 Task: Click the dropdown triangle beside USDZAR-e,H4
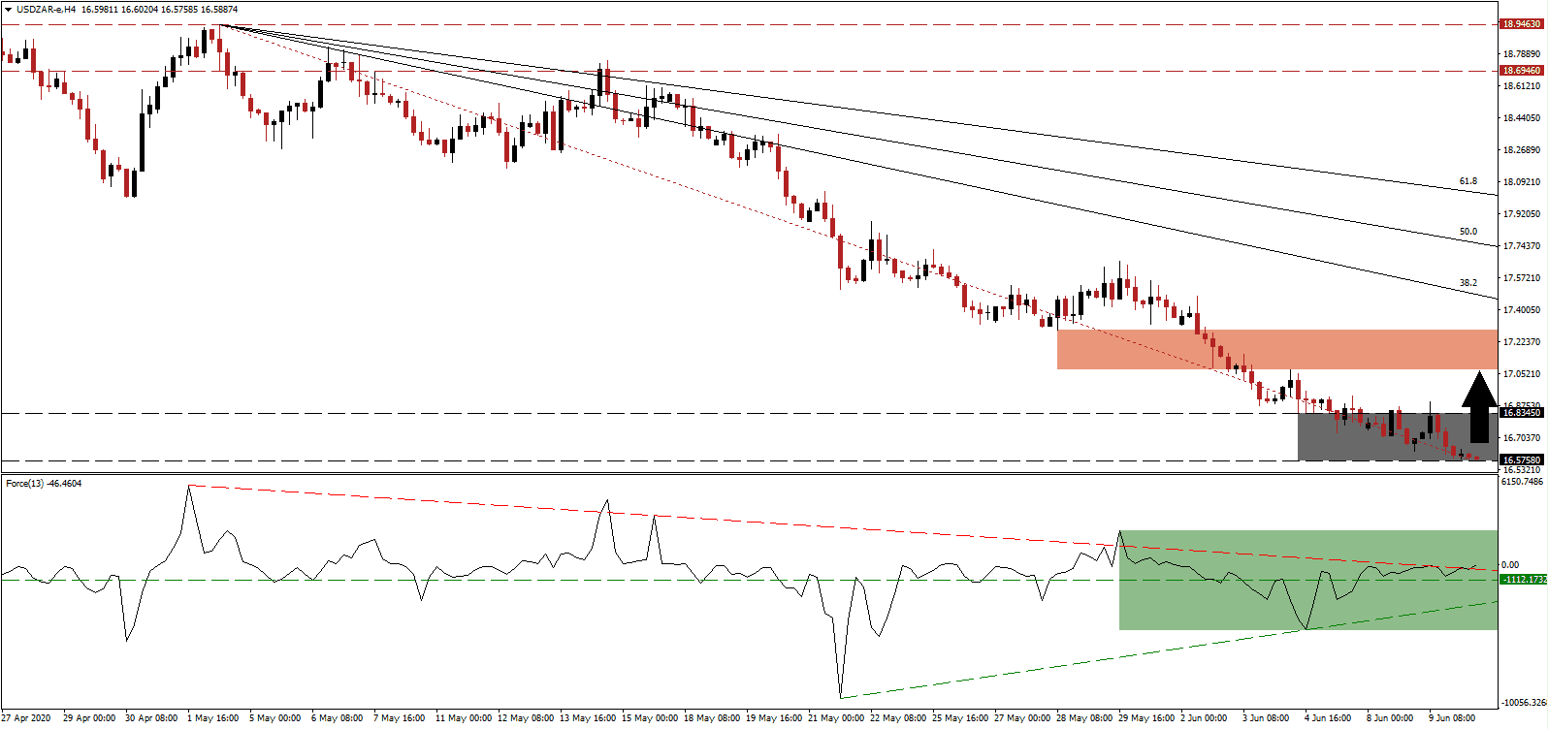(x=8, y=10)
